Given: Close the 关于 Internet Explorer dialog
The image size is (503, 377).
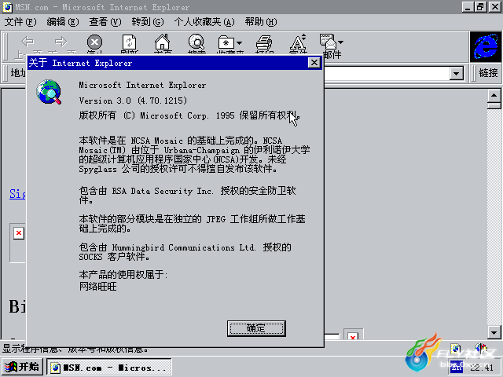Looking at the screenshot, I should point(314,63).
